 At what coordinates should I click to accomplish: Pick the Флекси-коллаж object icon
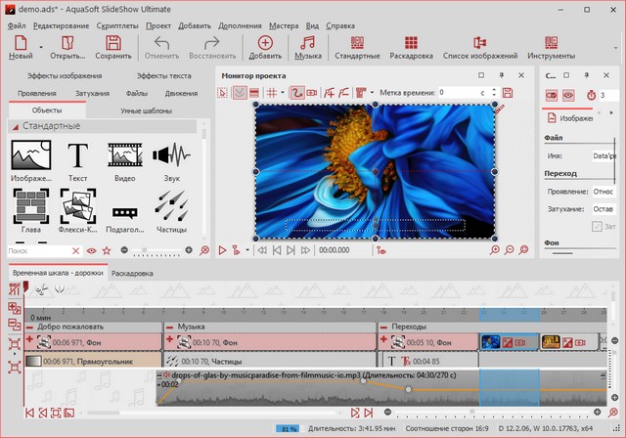tap(77, 204)
